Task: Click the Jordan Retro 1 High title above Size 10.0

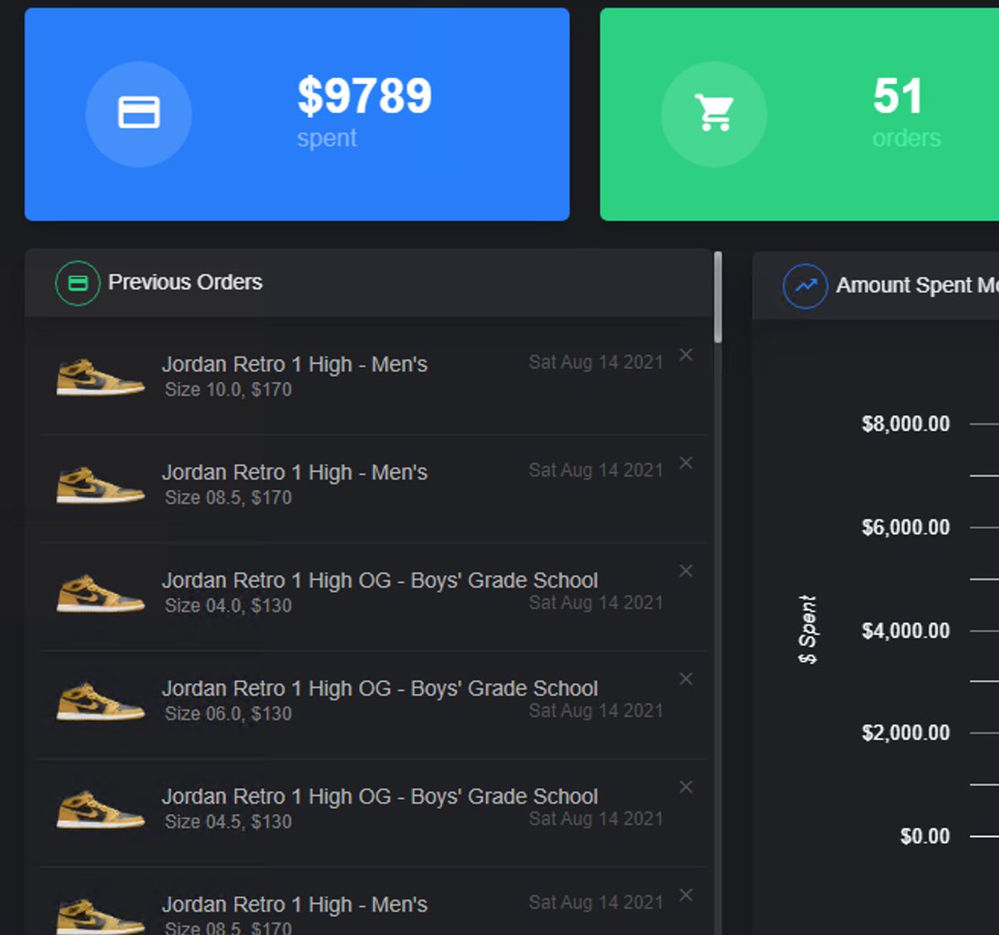Action: 295,365
